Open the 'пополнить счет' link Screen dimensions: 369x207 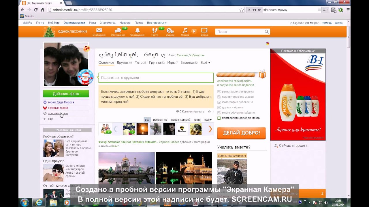click(x=58, y=113)
